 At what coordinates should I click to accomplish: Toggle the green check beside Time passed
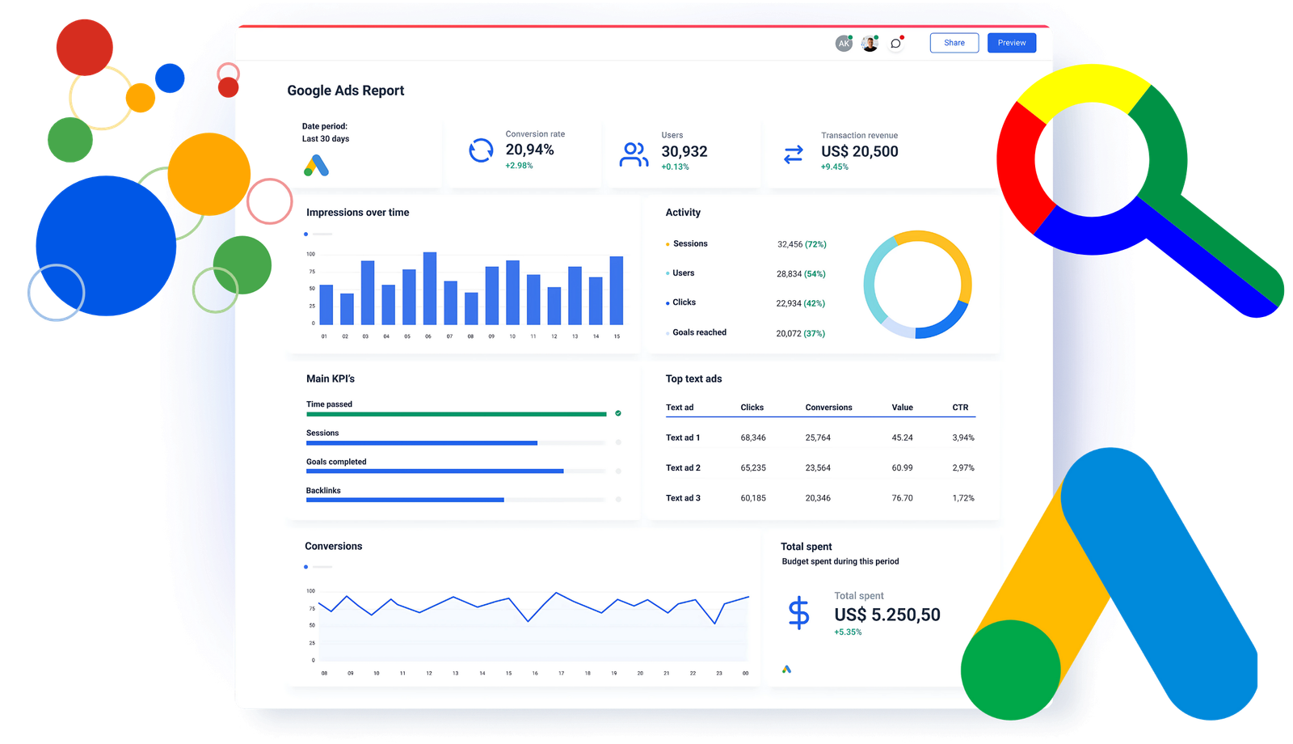pos(618,413)
